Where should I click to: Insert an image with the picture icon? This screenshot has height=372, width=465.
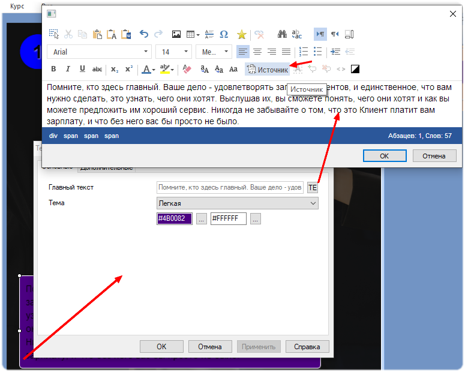pyautogui.click(x=176, y=34)
